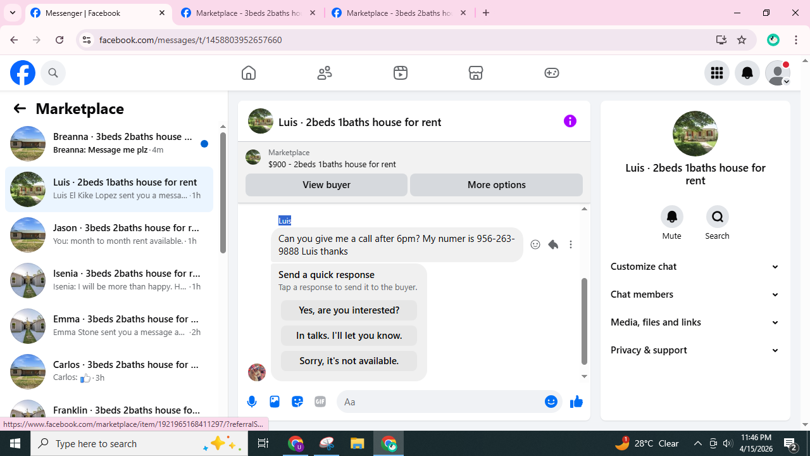The image size is (810, 456).
Task: Choose a sticker icon
Action: [297, 402]
